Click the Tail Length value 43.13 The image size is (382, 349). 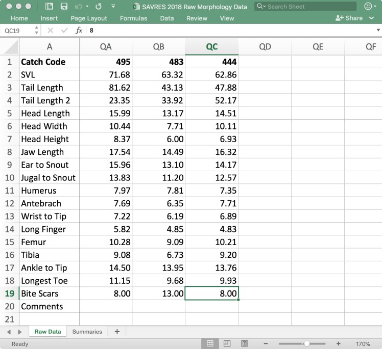(159, 88)
